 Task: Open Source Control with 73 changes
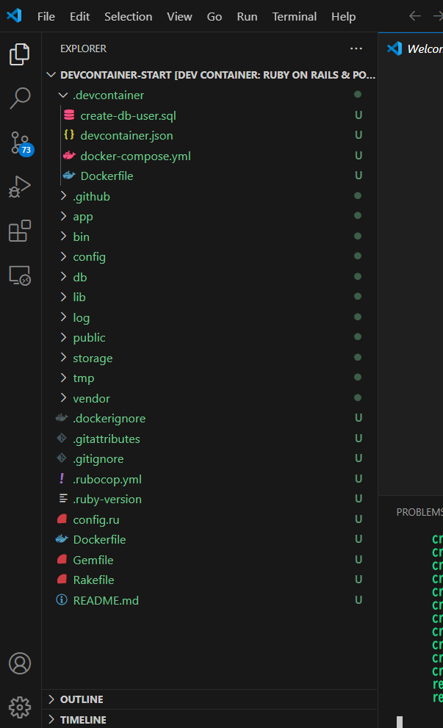coord(21,143)
